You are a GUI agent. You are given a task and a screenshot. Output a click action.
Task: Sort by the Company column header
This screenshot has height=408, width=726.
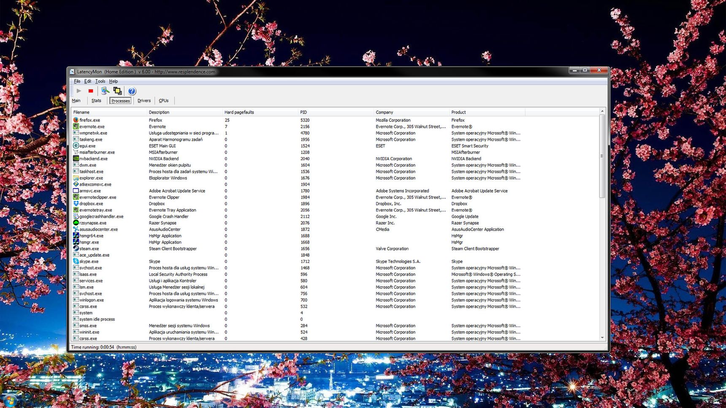pyautogui.click(x=412, y=112)
